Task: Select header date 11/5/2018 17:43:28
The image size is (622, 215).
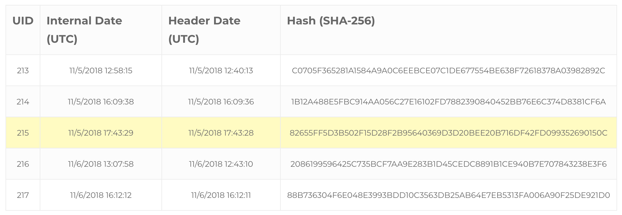Action: click(x=221, y=133)
